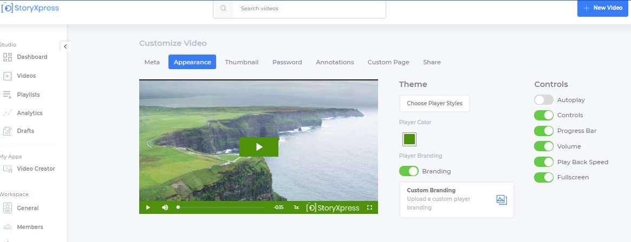Screen dimensions: 631x242
Task: Open the General workspace icon
Action: pyautogui.click(x=8, y=208)
